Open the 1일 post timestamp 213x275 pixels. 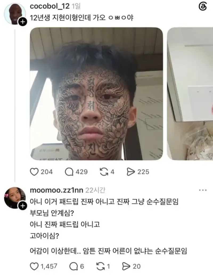click(76, 6)
